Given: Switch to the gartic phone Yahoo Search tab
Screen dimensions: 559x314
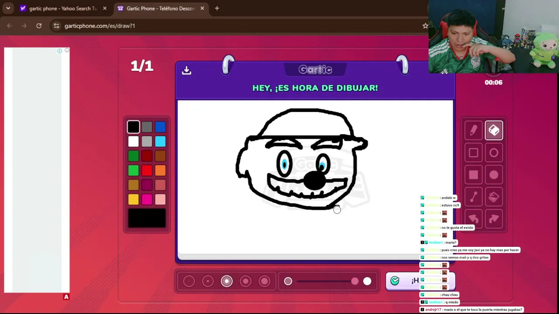Looking at the screenshot, I should tap(63, 8).
